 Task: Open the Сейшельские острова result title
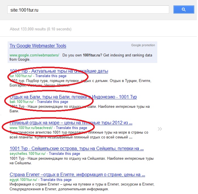click(x=77, y=148)
